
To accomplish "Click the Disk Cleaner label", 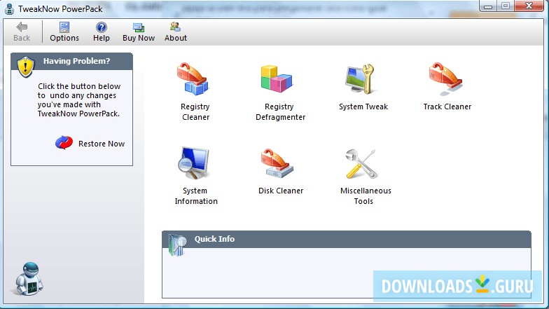I will [281, 191].
